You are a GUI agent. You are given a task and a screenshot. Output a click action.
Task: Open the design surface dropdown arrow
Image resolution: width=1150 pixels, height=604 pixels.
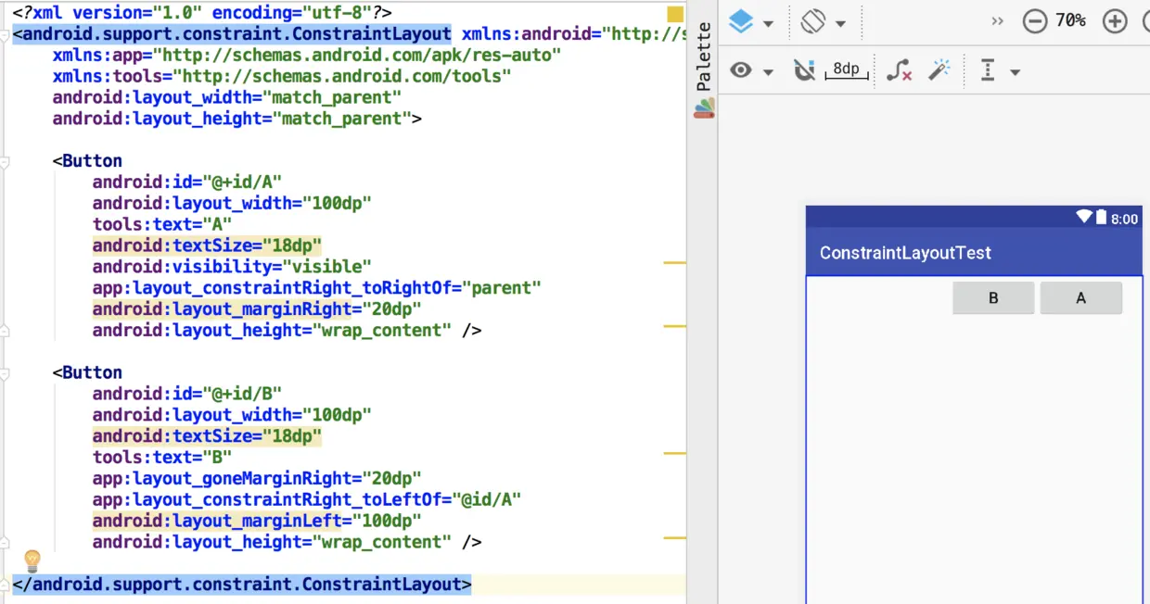tap(768, 23)
